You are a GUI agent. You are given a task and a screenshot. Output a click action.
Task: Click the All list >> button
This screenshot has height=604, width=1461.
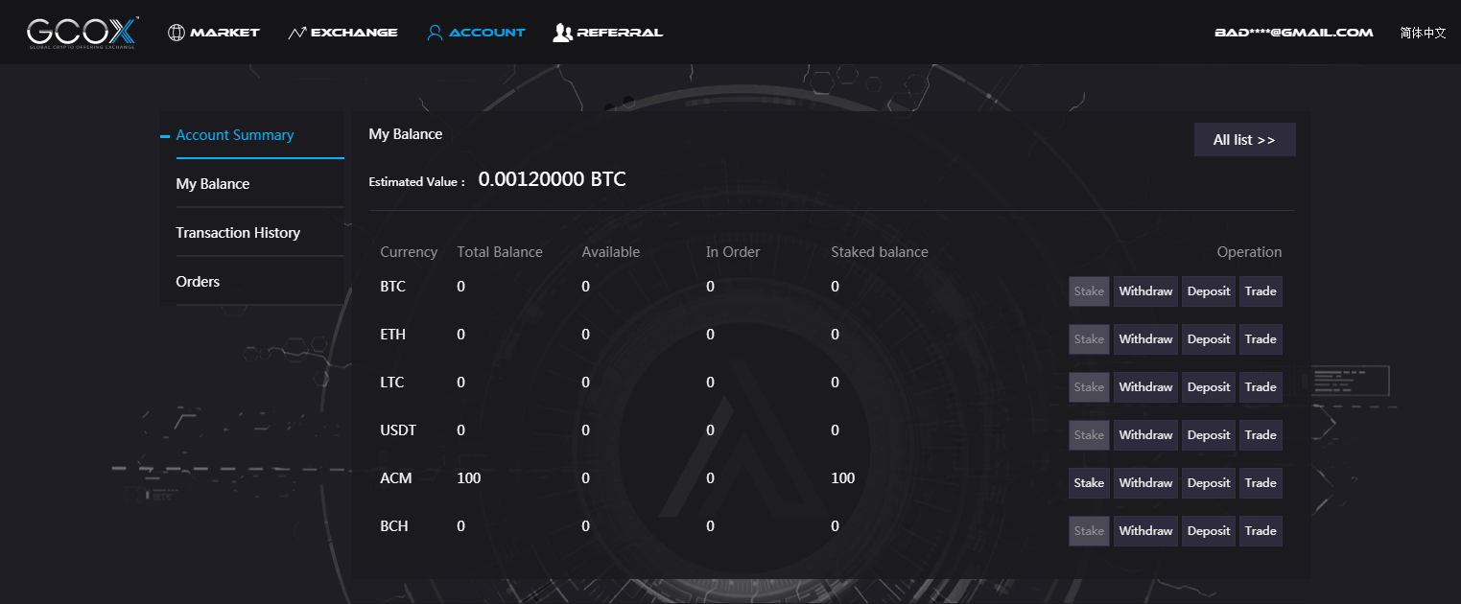click(1244, 140)
